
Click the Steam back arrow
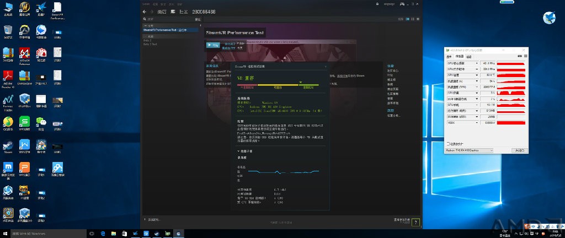pos(145,12)
